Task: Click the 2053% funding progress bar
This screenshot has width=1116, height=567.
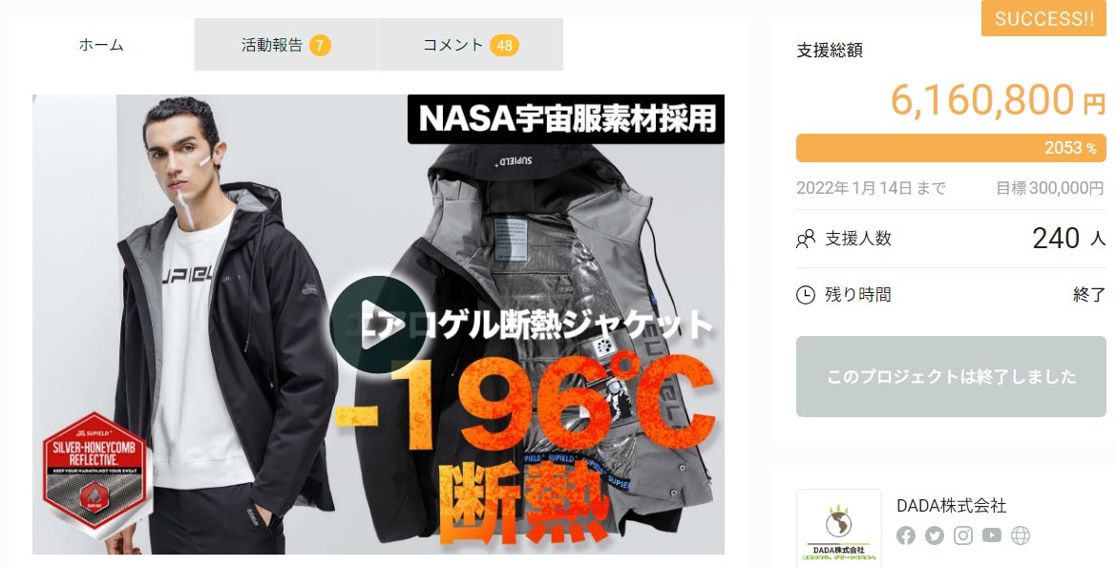Action: point(951,148)
